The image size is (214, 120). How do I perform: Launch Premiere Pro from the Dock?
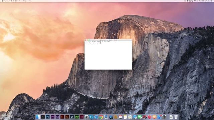tap(52, 117)
